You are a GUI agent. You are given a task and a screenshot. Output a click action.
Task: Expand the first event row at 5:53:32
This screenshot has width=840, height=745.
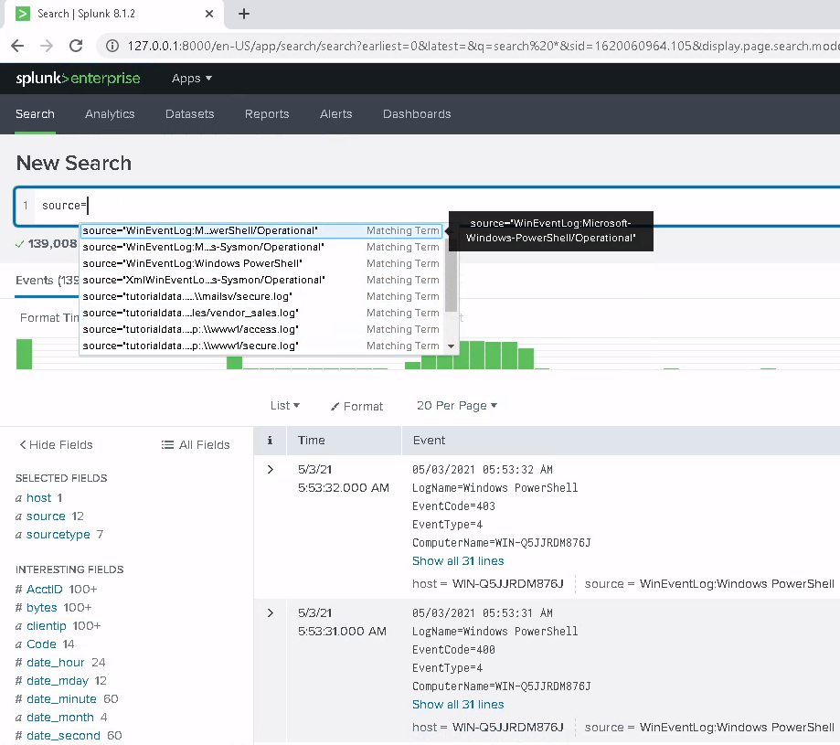click(270, 470)
